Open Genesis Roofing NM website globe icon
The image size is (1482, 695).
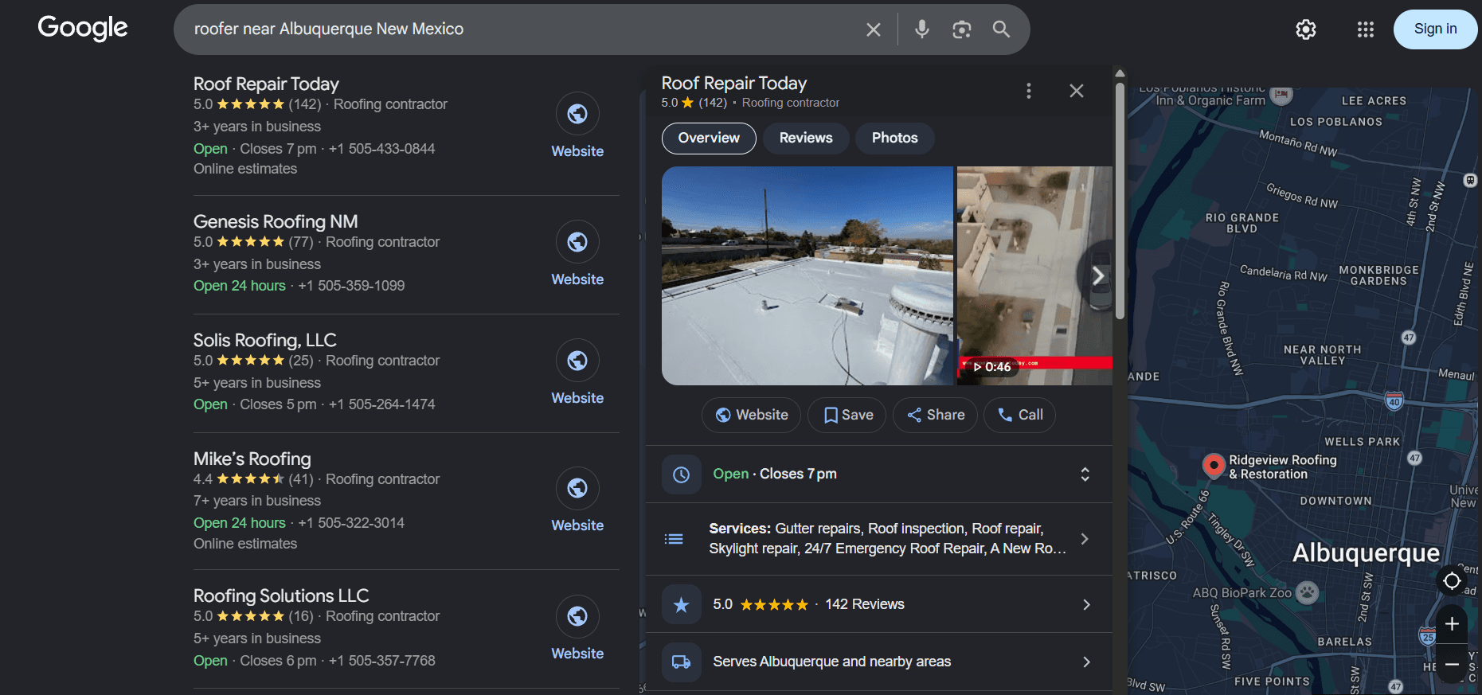tap(577, 242)
